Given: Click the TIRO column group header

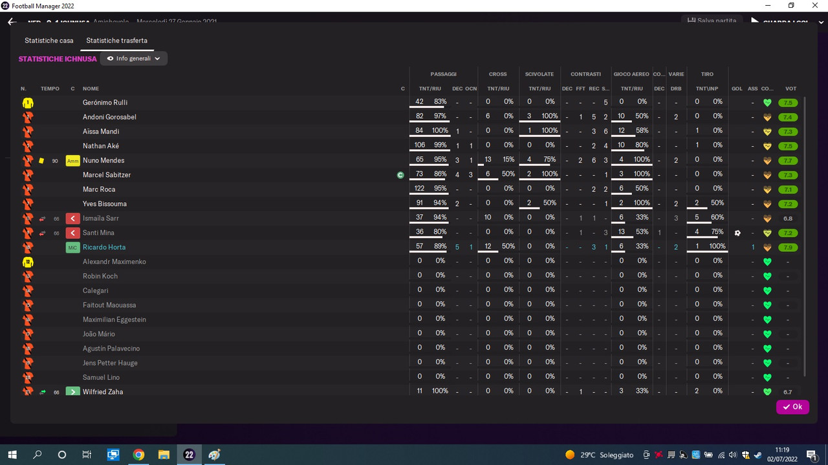Looking at the screenshot, I should click(707, 74).
